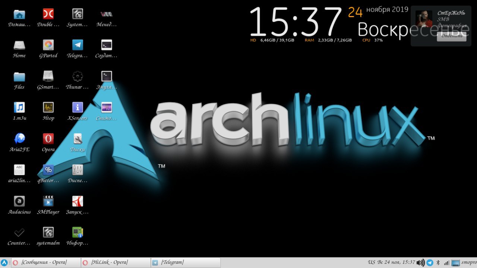Open the Диски disks utility icon

(78, 139)
